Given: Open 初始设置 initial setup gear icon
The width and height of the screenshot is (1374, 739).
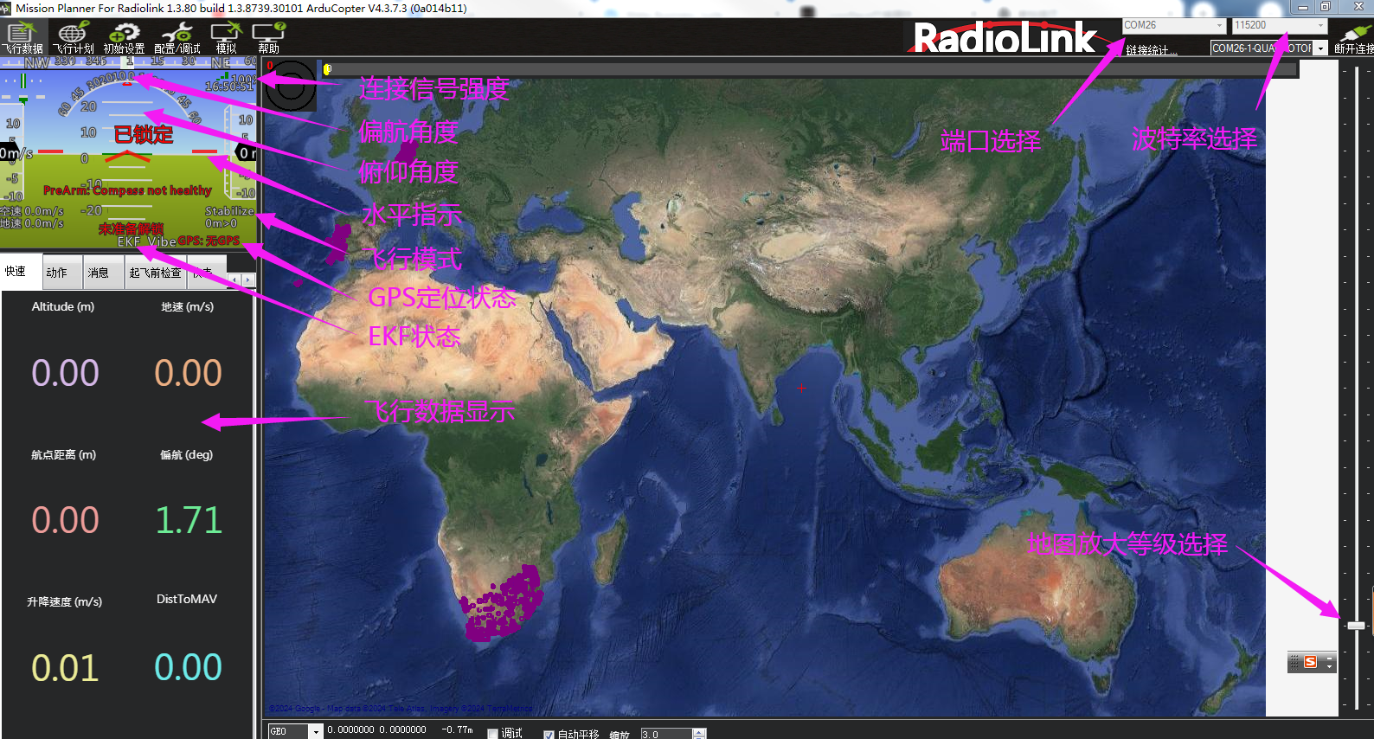Looking at the screenshot, I should coord(124,37).
